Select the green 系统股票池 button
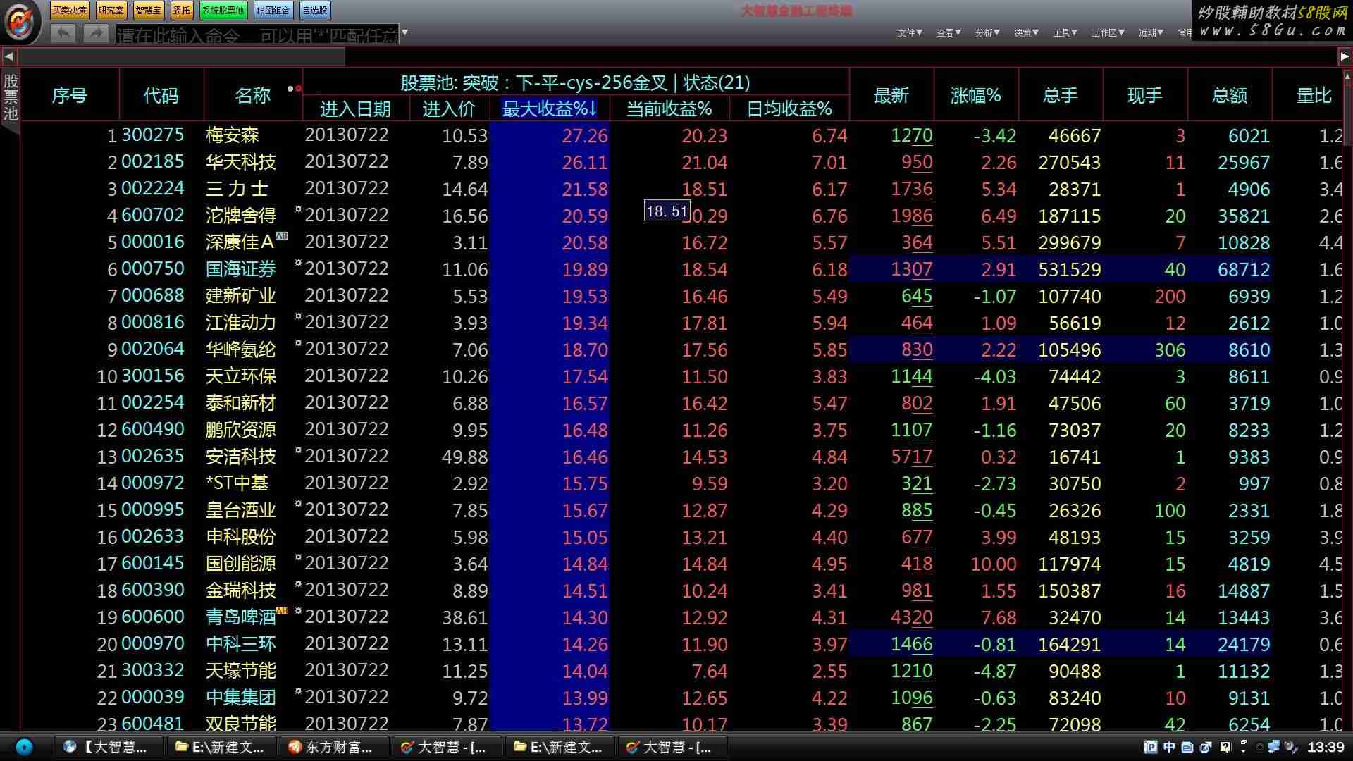Viewport: 1353px width, 761px height. 223,10
